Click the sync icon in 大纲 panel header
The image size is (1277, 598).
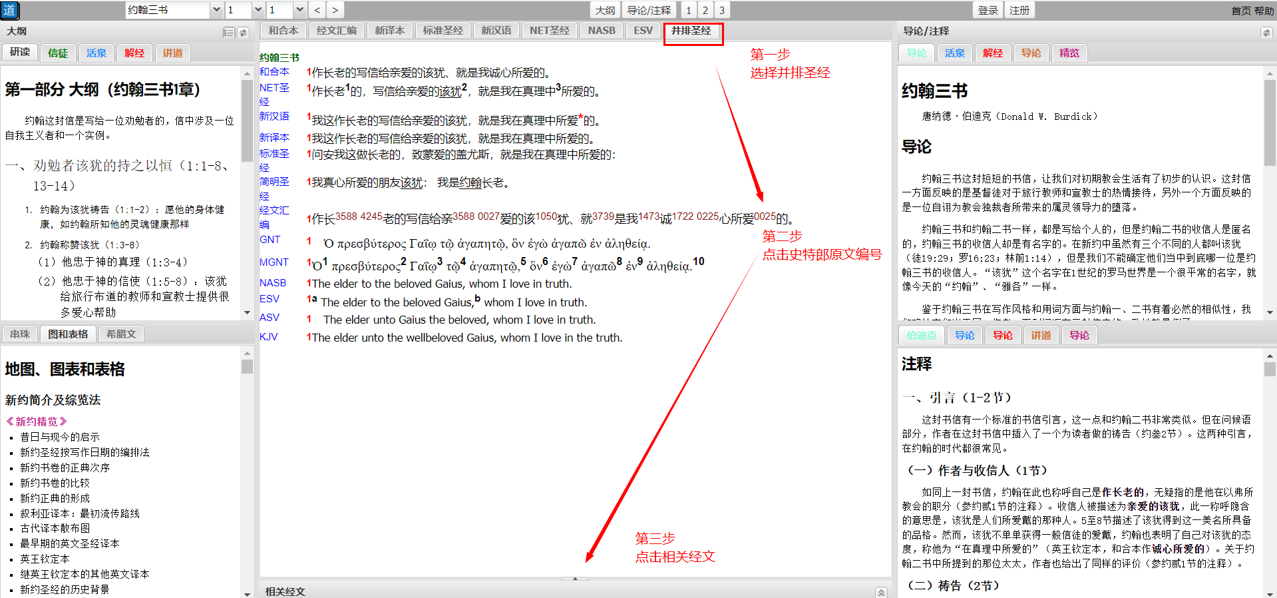click(x=244, y=32)
